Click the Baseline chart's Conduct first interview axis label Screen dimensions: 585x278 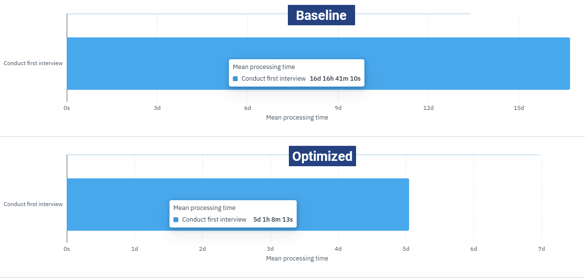click(33, 63)
